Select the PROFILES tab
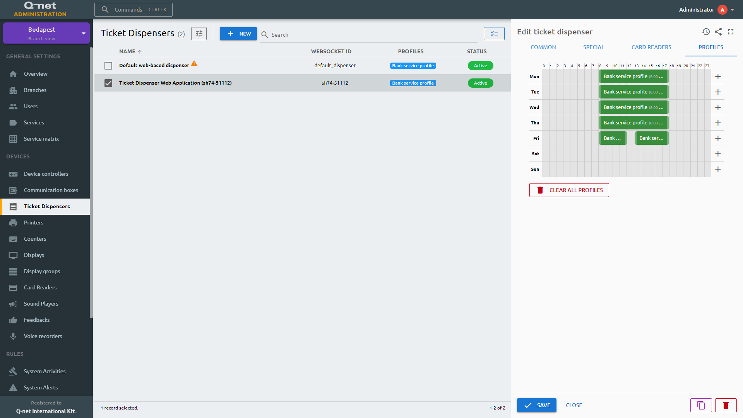The height and width of the screenshot is (418, 743). (711, 47)
